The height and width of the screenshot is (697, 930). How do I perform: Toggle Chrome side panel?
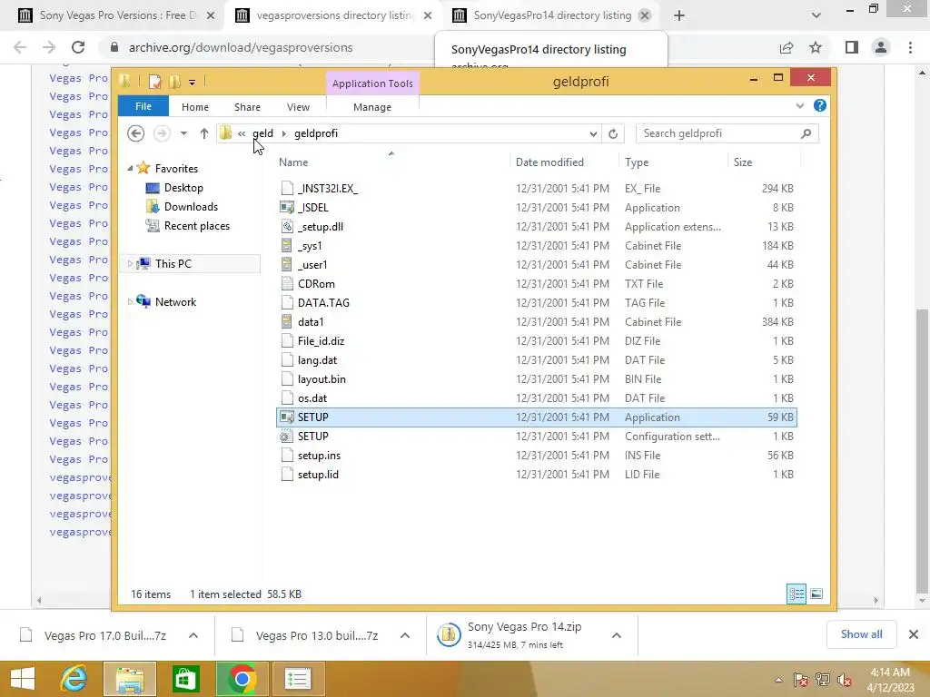(852, 47)
